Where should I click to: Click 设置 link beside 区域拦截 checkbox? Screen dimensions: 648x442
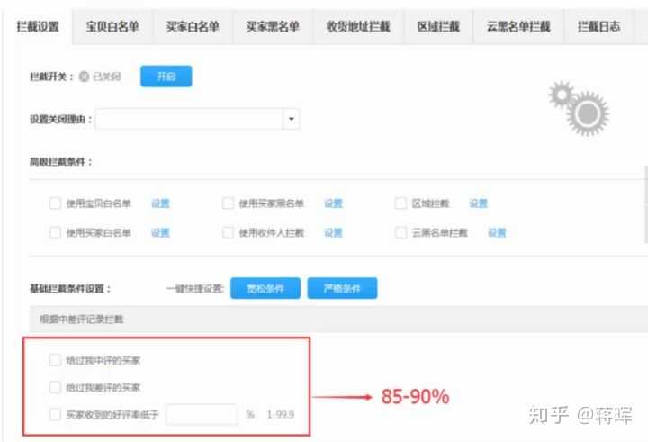[478, 203]
